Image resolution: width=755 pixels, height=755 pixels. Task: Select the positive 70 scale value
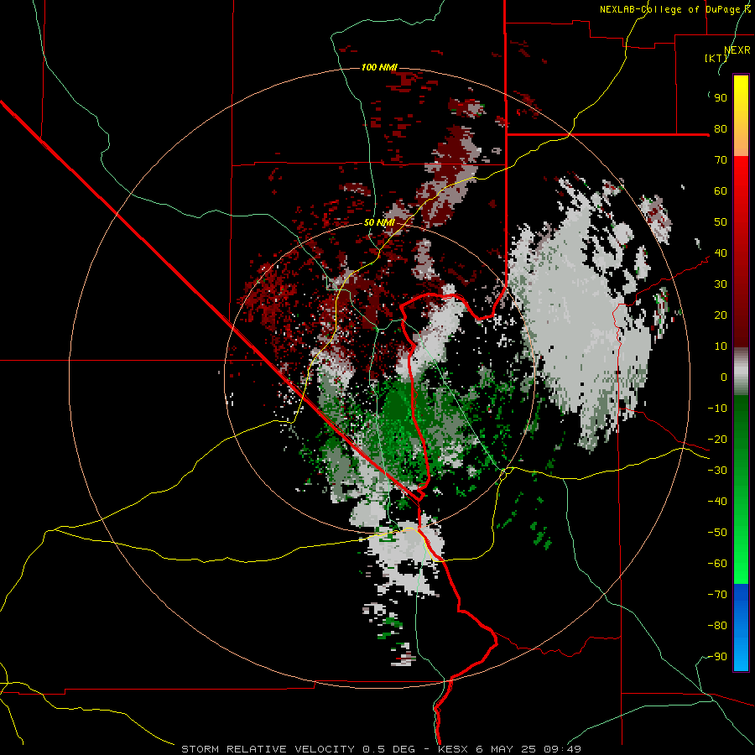[x=721, y=160]
